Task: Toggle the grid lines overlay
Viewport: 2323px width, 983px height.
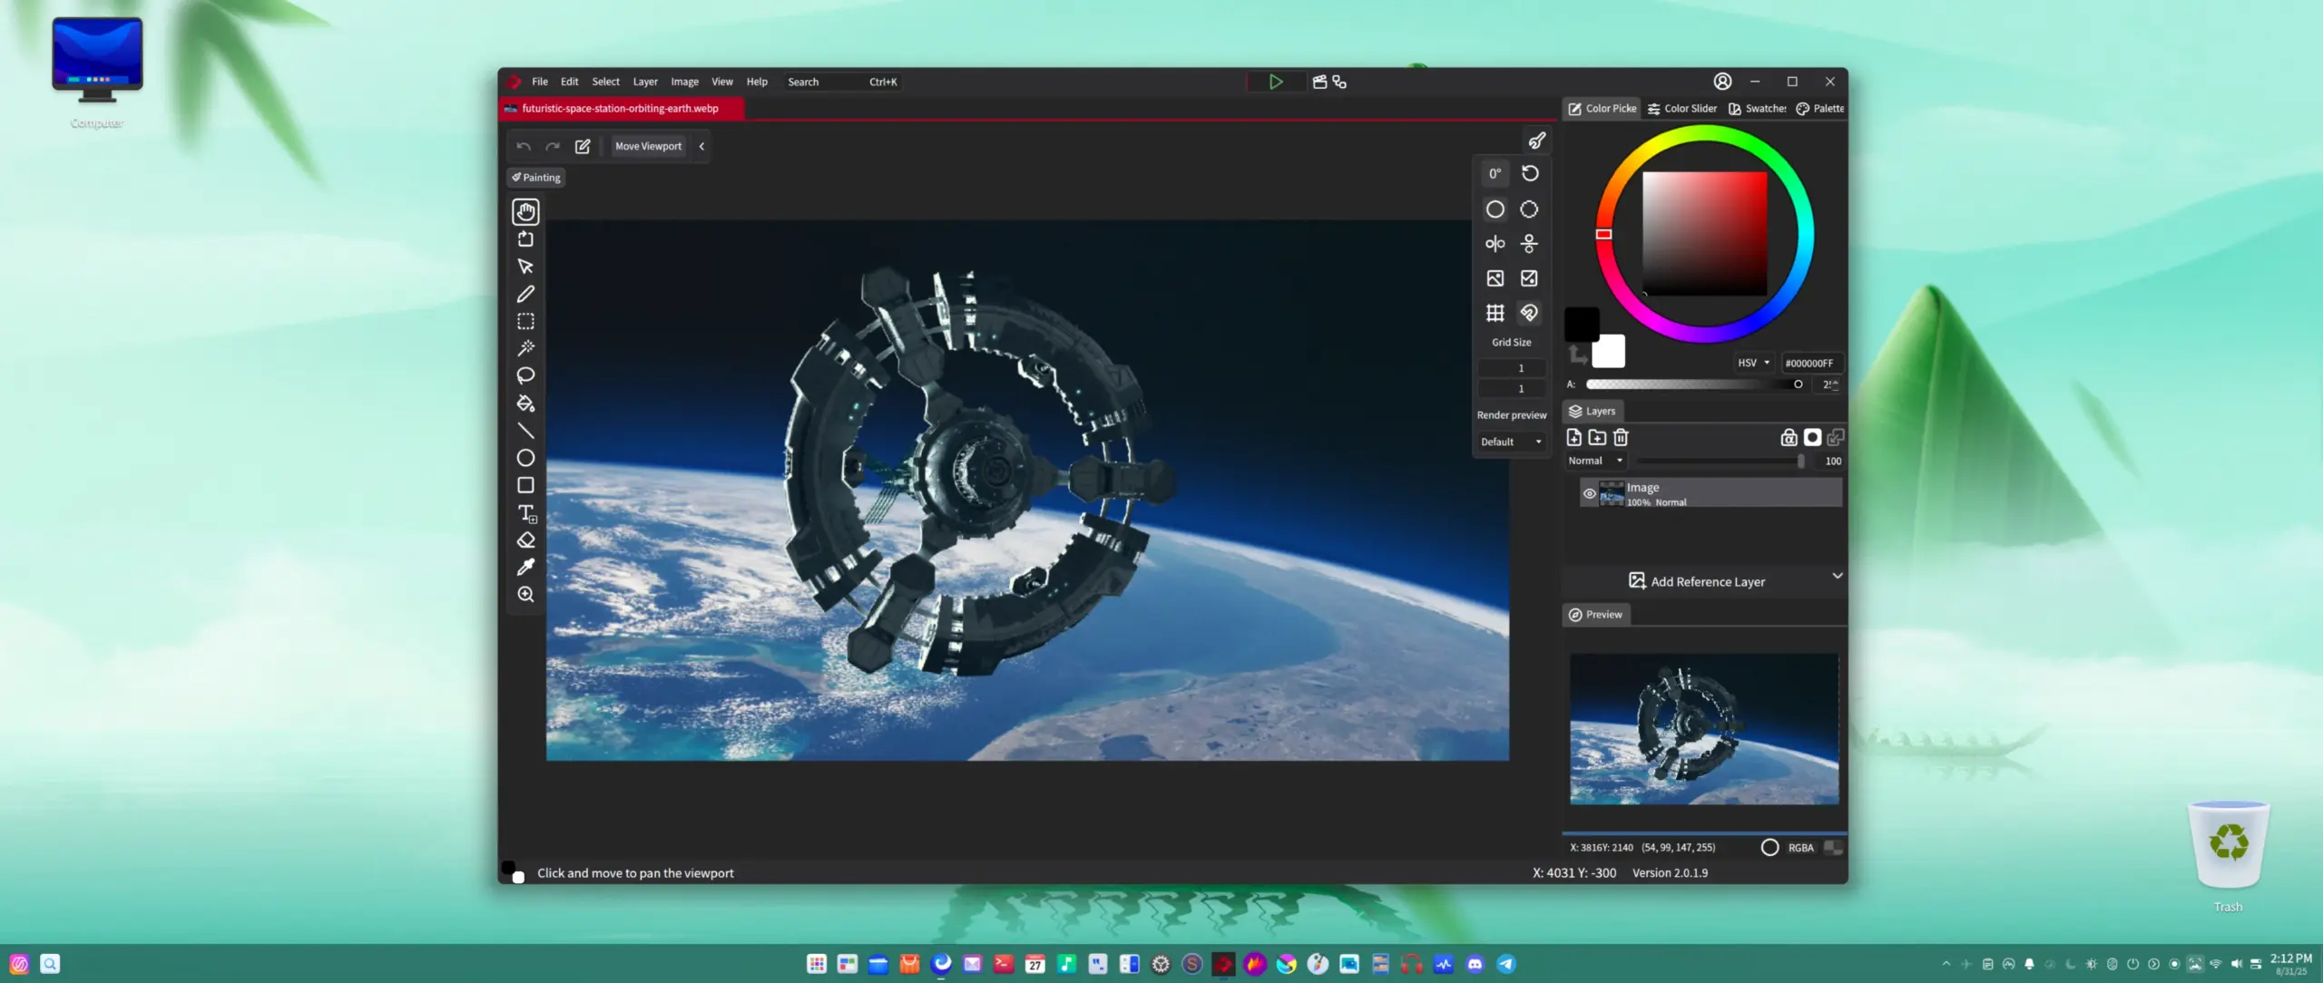Action: pos(1495,314)
